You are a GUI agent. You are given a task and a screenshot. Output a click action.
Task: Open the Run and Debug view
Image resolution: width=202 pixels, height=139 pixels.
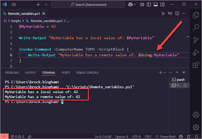pos(196,52)
